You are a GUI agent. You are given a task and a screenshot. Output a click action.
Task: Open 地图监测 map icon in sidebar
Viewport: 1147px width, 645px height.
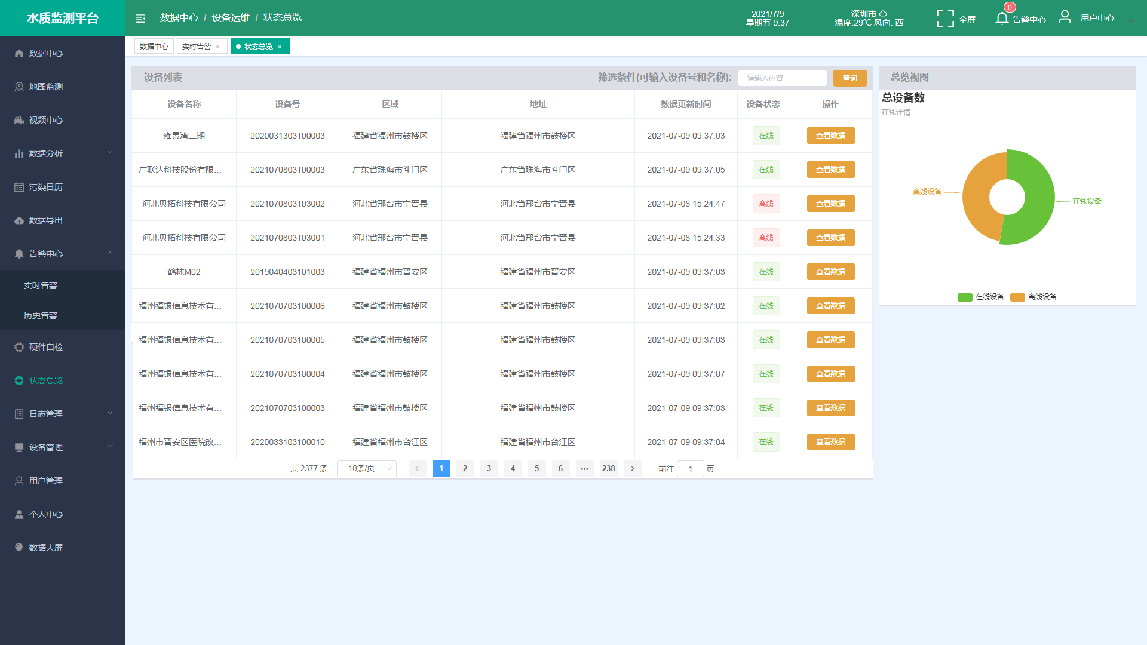(x=19, y=87)
